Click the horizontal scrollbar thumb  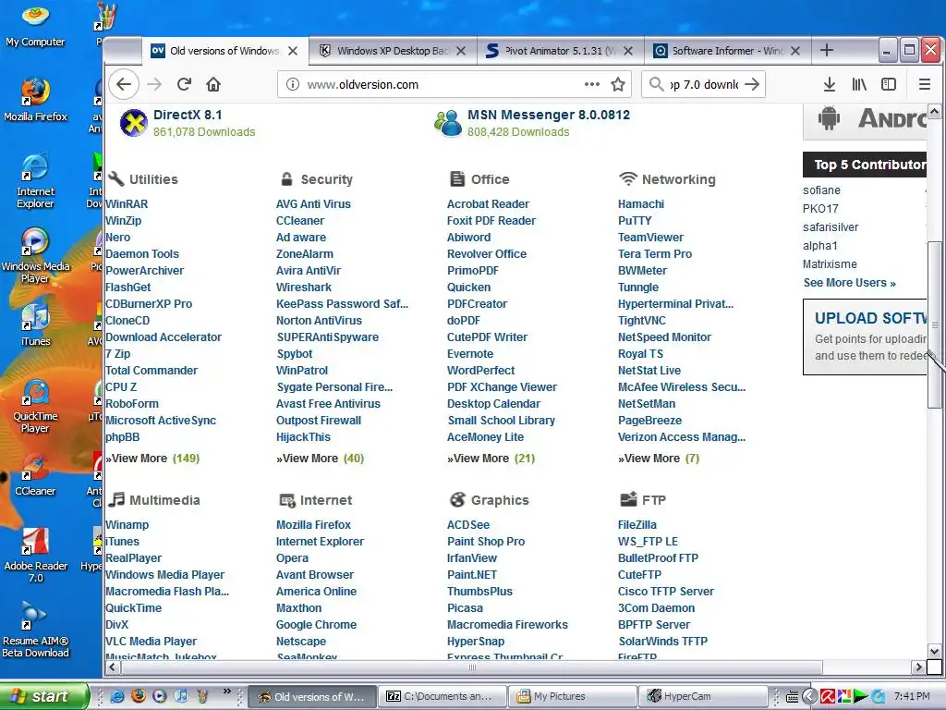tap(472, 667)
